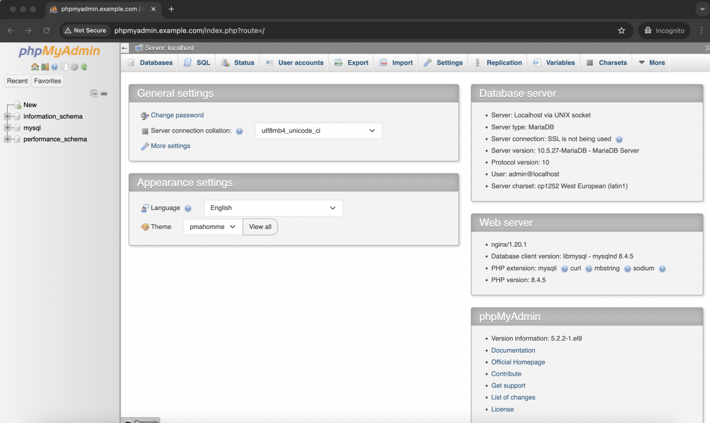This screenshot has height=423, width=710.
Task: Collapse all navigation tree items minus icon
Action: [x=94, y=93]
